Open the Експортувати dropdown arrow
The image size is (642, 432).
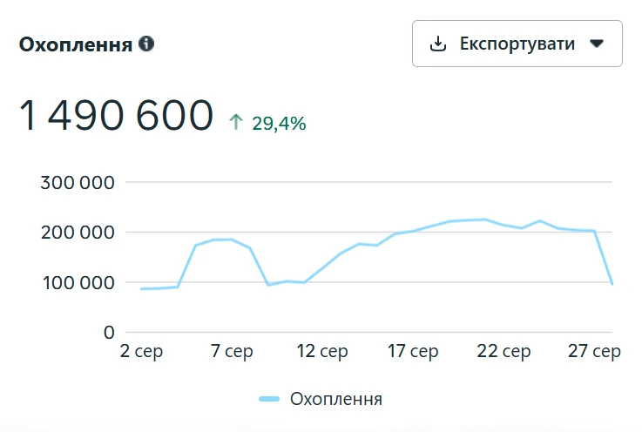597,44
